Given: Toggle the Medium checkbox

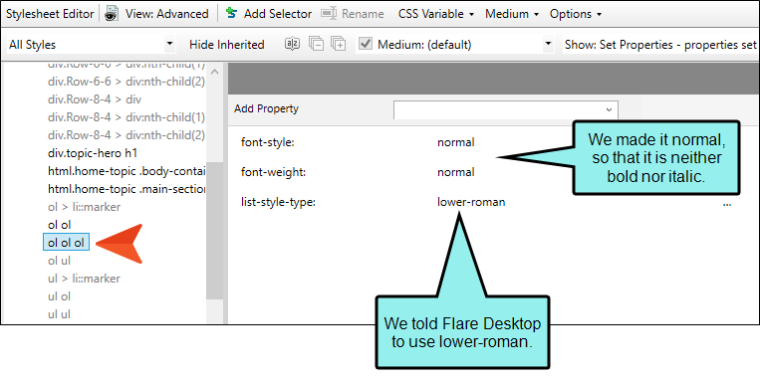Looking at the screenshot, I should tap(366, 45).
